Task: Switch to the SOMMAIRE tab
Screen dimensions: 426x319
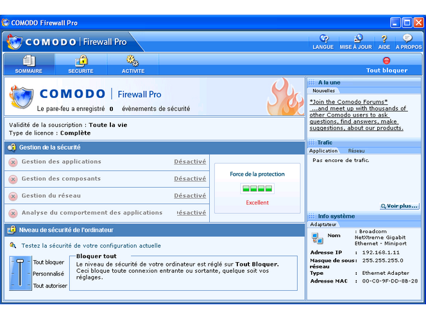Action: coord(29,64)
